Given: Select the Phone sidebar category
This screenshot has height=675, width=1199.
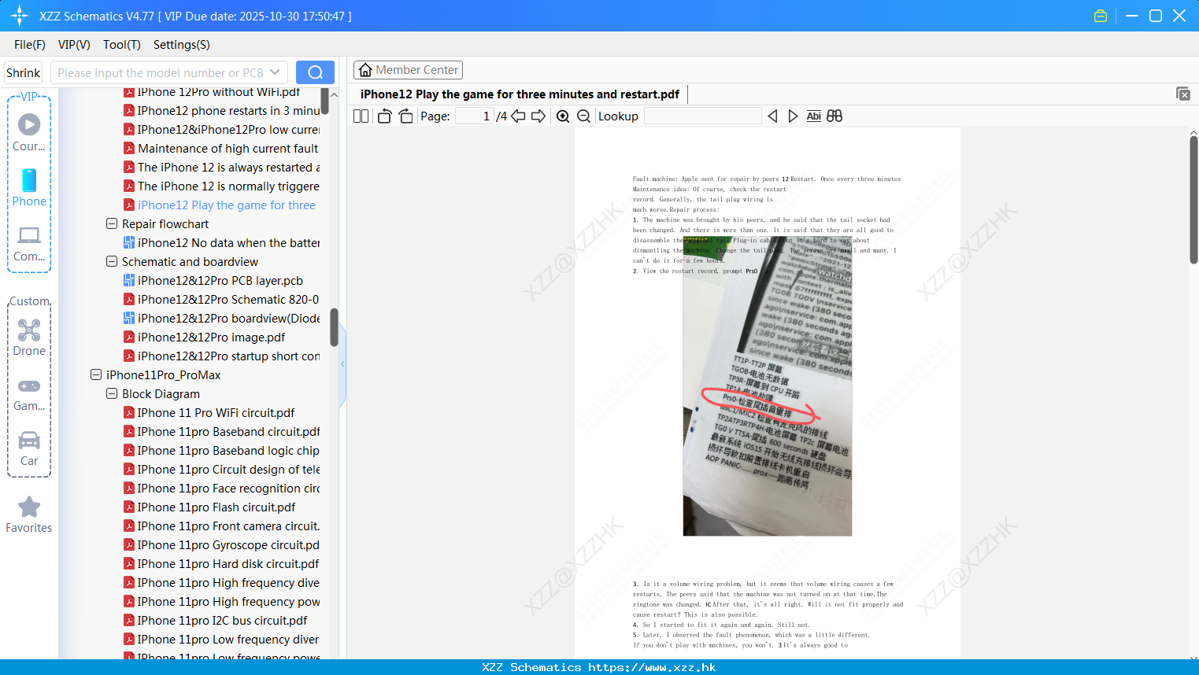Looking at the screenshot, I should tap(29, 188).
